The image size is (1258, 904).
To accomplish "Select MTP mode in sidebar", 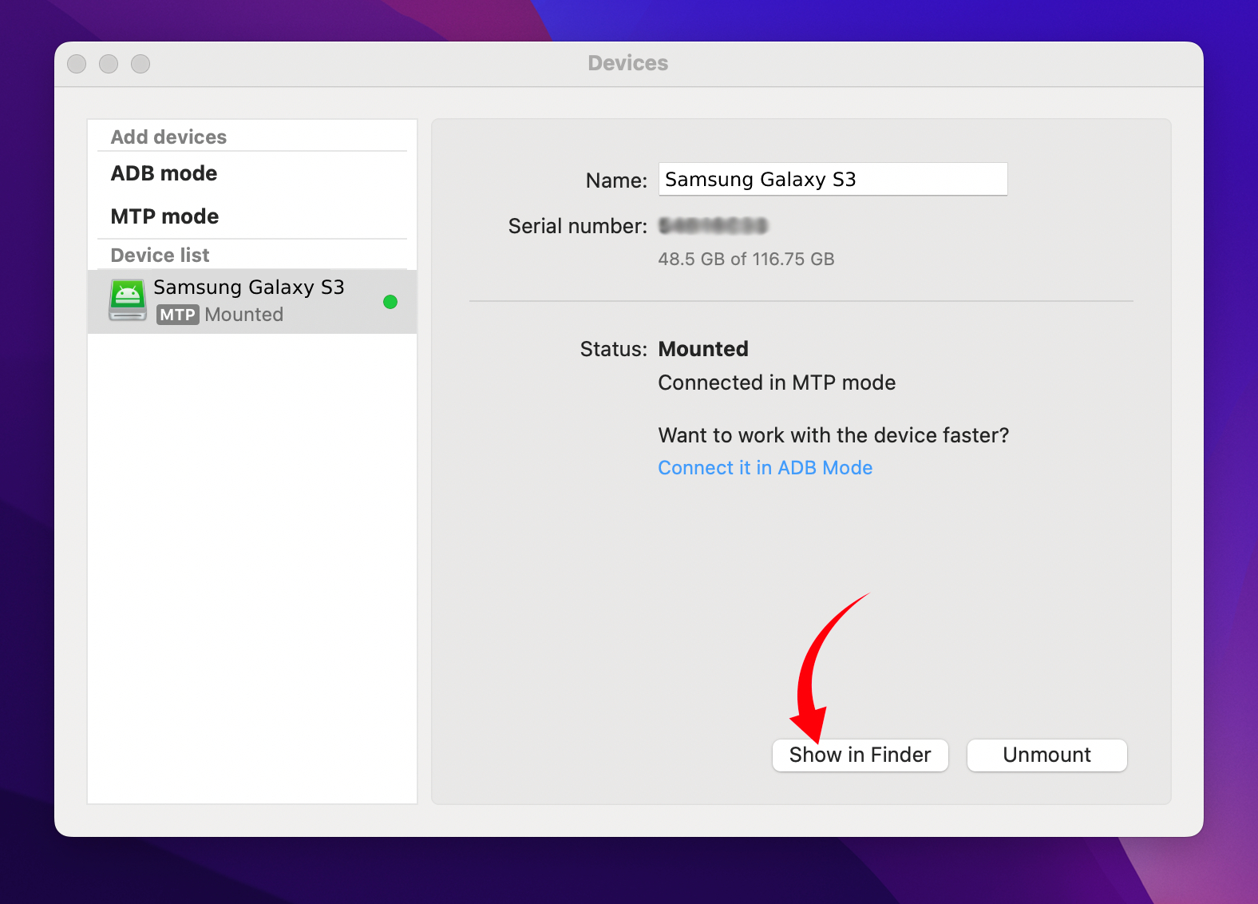I will coord(164,216).
